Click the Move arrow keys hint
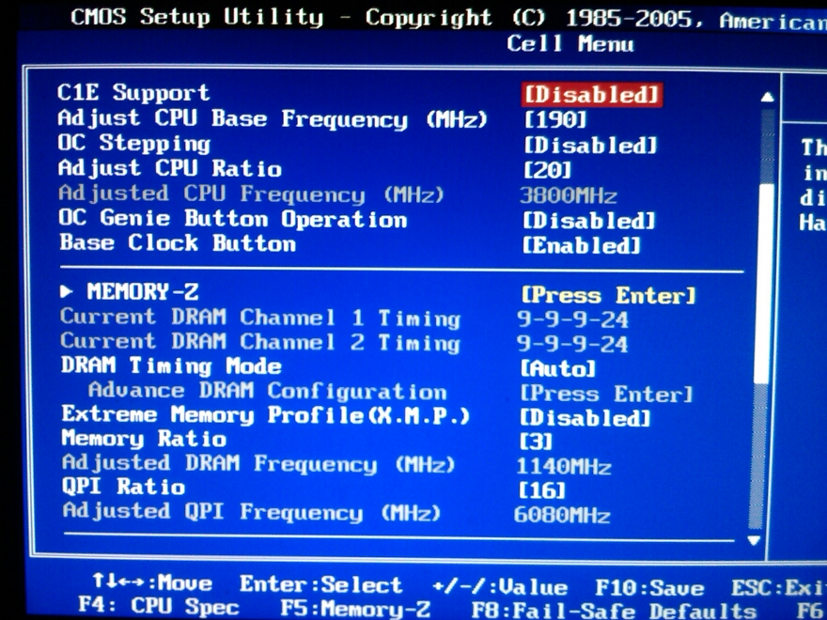Viewport: 827px width, 620px height. [152, 582]
